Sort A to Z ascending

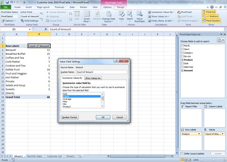[71, 14]
